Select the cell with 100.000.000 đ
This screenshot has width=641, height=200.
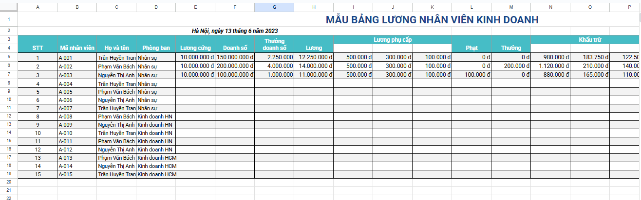235,75
